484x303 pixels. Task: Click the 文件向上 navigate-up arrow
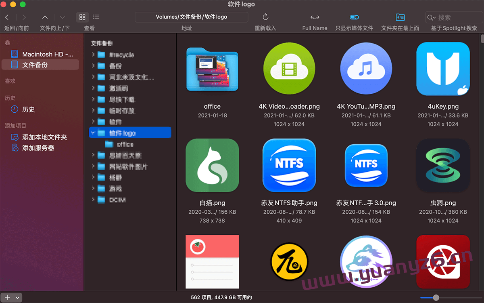(45, 17)
